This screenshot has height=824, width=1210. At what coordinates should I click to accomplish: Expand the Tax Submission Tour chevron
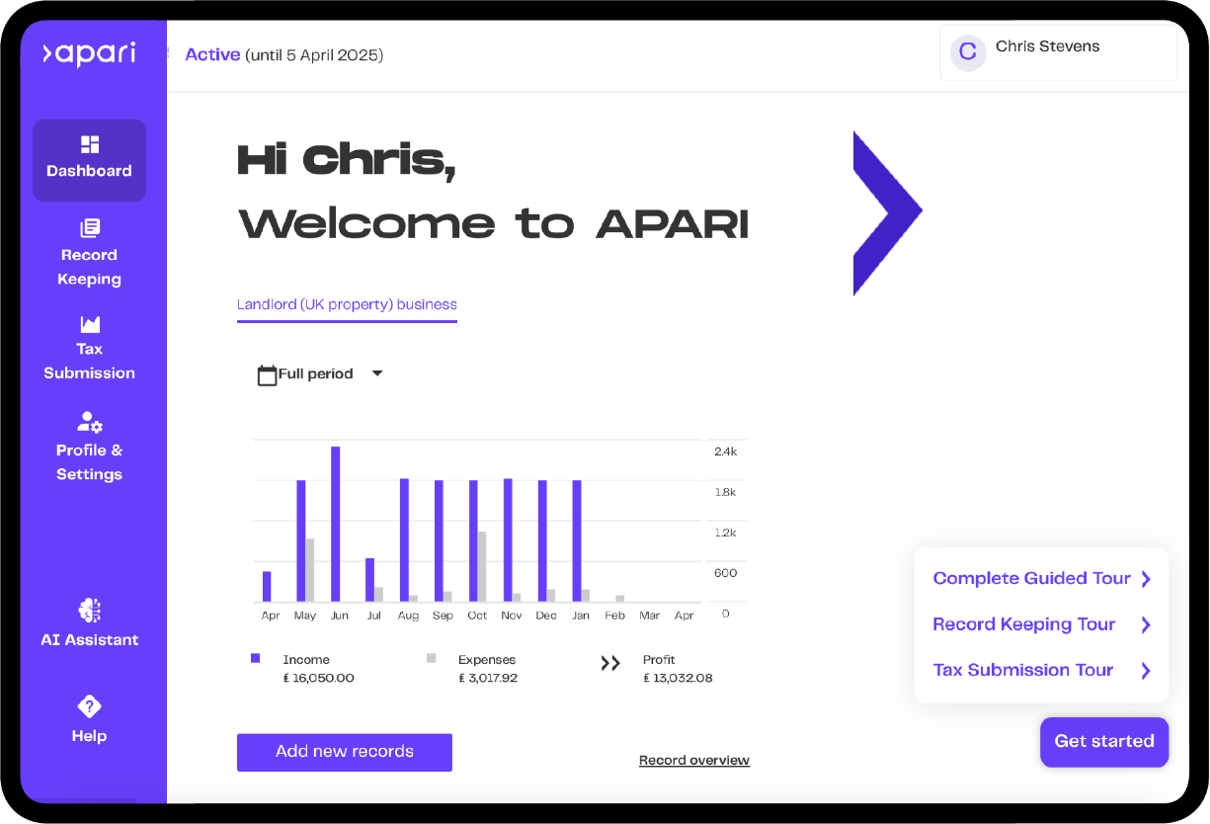click(1146, 670)
